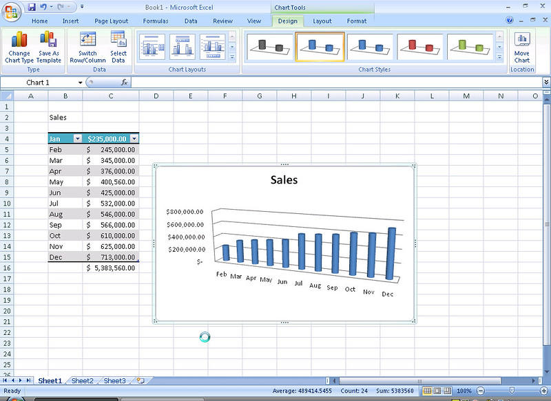Select the red cylinder chart style
This screenshot has width=551, height=401.
(415, 46)
